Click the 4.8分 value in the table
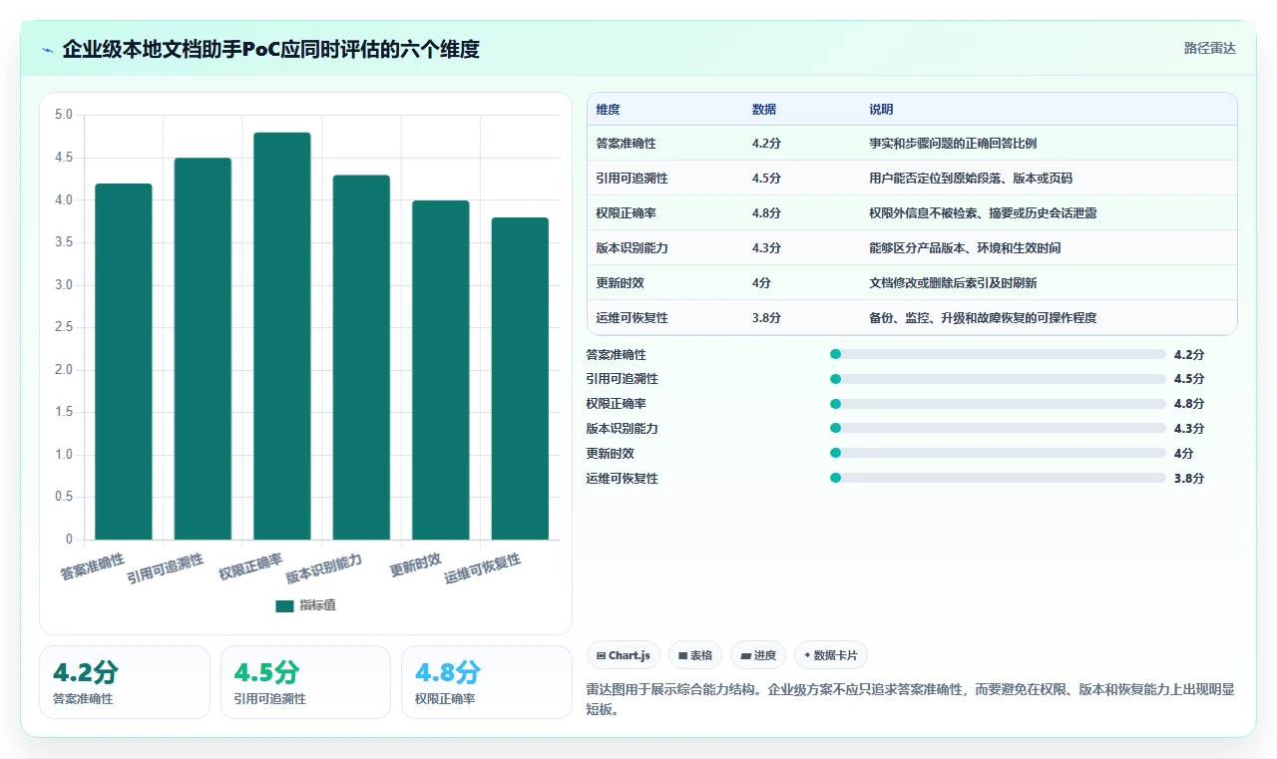The height and width of the screenshot is (759, 1277). [766, 213]
